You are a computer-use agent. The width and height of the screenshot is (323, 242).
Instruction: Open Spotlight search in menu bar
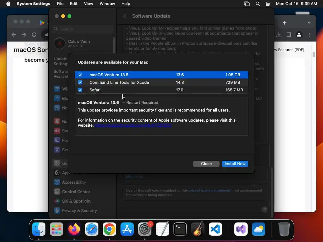tap(258, 4)
